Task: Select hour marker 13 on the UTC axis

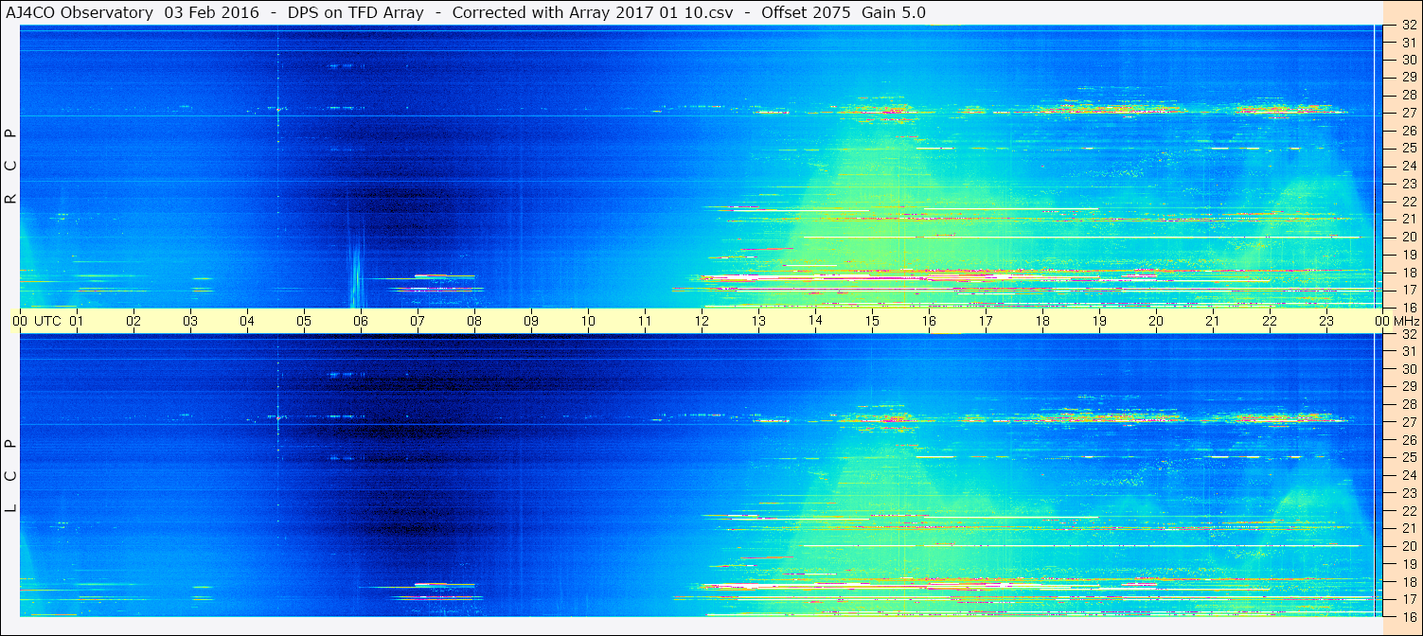Action: tap(758, 321)
